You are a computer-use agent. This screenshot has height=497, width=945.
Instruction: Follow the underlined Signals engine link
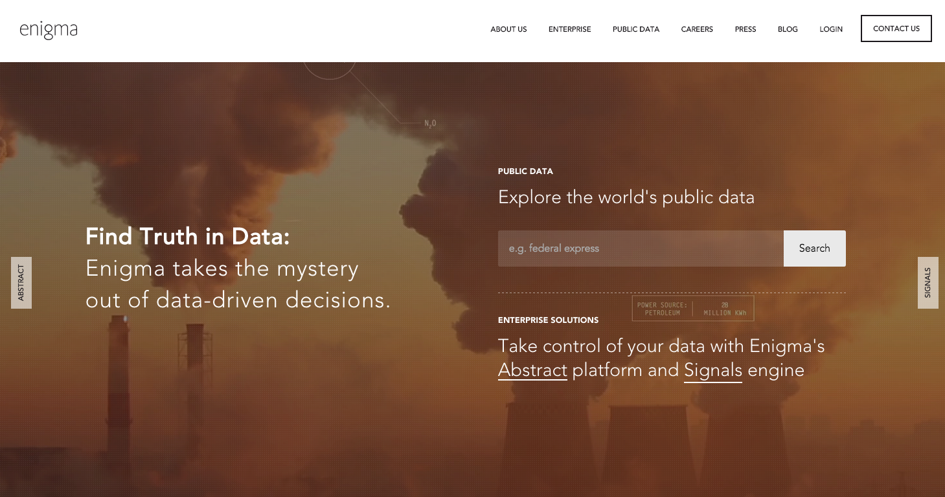712,370
